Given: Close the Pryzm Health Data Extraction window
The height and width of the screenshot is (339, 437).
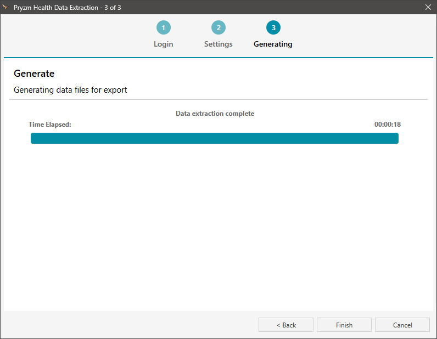Looking at the screenshot, I should [x=428, y=7].
